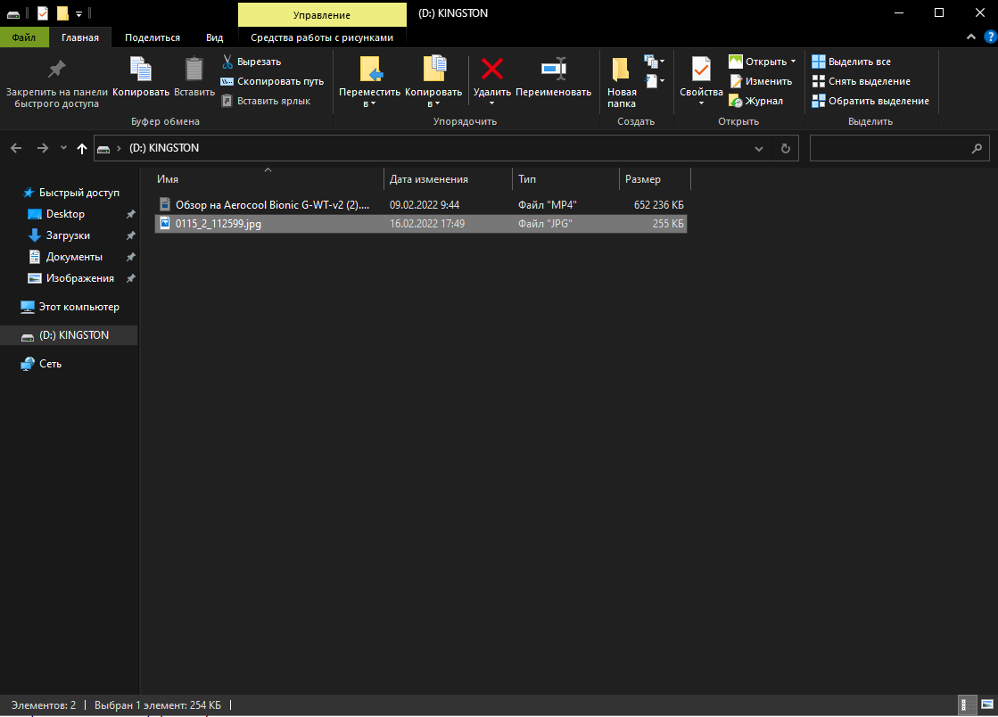Click the quick access New folder icon
Image resolution: width=998 pixels, height=717 pixels.
[62, 13]
